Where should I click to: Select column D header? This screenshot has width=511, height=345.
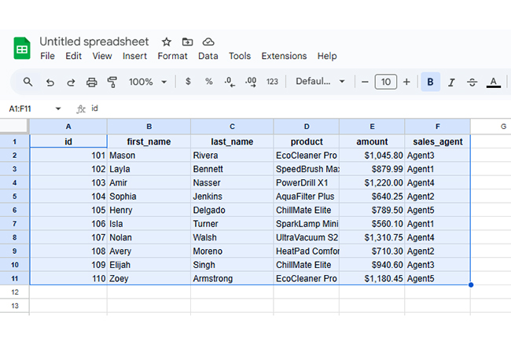[x=307, y=127]
